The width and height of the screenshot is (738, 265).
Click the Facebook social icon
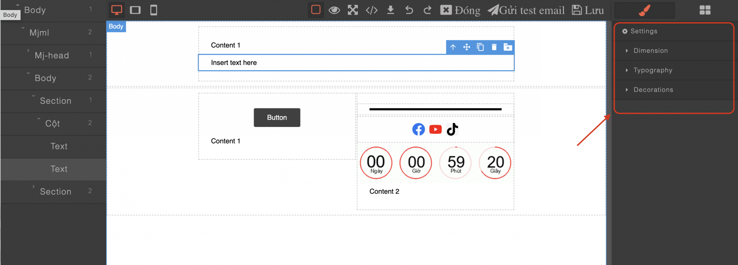coord(419,129)
